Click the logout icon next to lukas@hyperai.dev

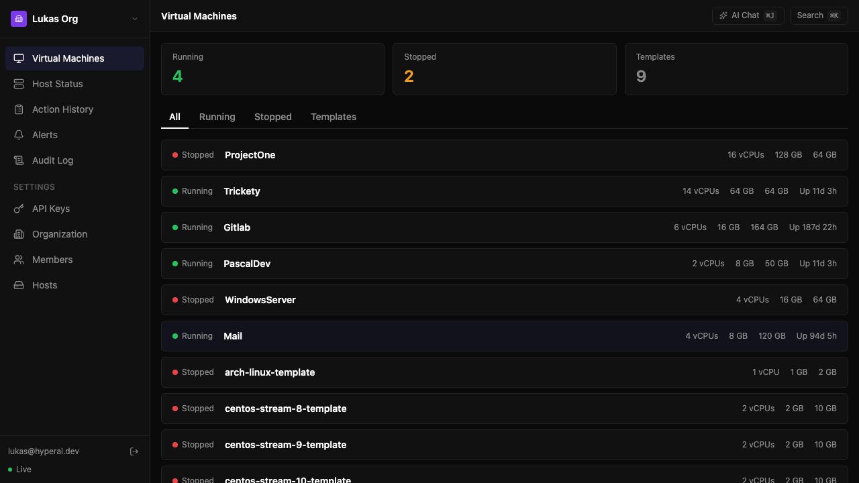pyautogui.click(x=134, y=451)
